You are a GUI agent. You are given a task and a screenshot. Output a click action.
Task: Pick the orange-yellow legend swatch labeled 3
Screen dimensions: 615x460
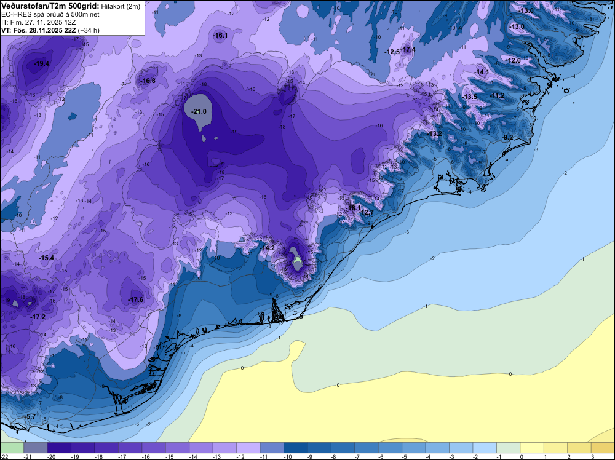coord(603,448)
